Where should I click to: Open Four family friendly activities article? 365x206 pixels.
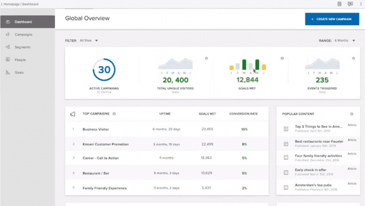click(x=318, y=156)
